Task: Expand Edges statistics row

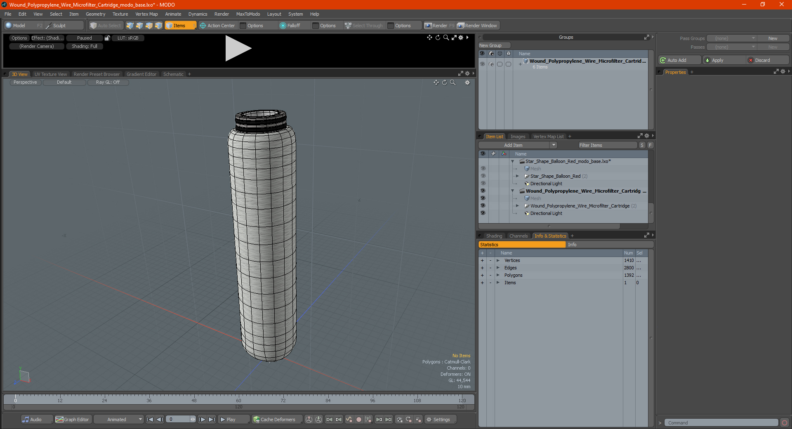Action: (498, 268)
